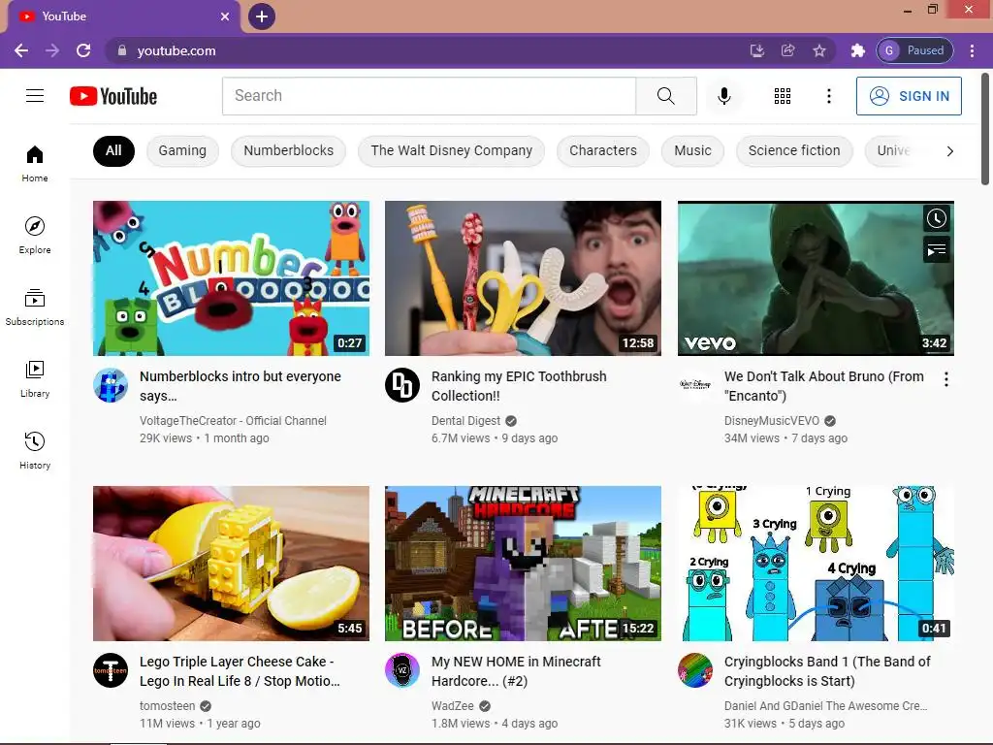Viewport: 993px width, 745px height.
Task: Open three-dot options for Bruno video
Action: pos(945,379)
